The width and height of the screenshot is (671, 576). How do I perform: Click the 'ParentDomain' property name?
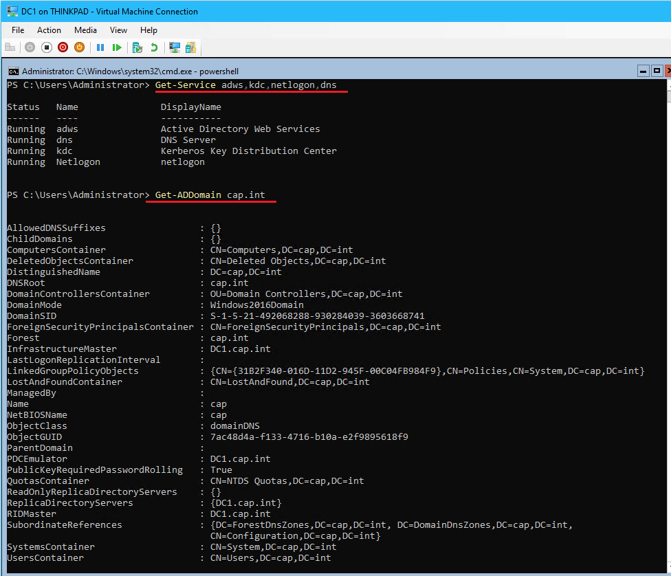click(40, 448)
